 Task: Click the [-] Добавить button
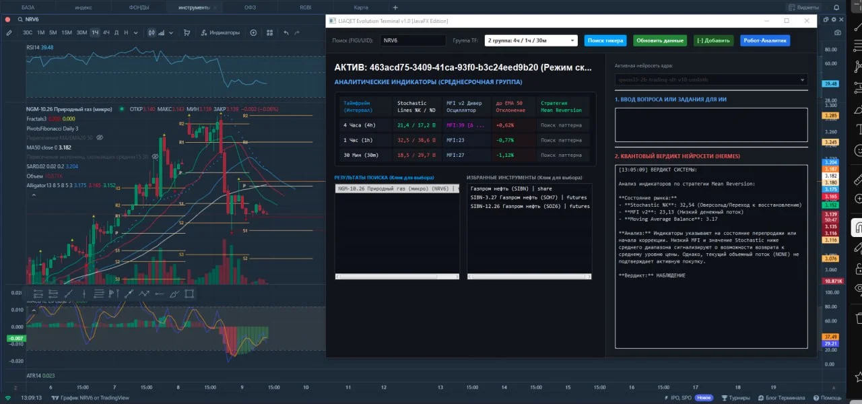pos(713,40)
